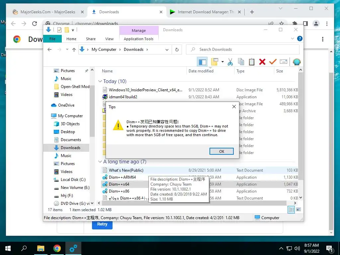
Task: Switch to details view icon in status bar
Action: pyautogui.click(x=291, y=210)
